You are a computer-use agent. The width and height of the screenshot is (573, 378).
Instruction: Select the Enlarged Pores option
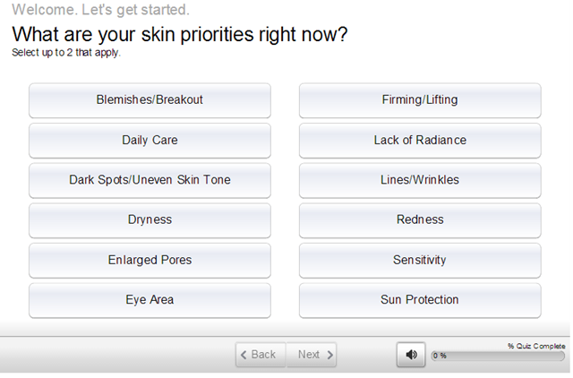[150, 261]
